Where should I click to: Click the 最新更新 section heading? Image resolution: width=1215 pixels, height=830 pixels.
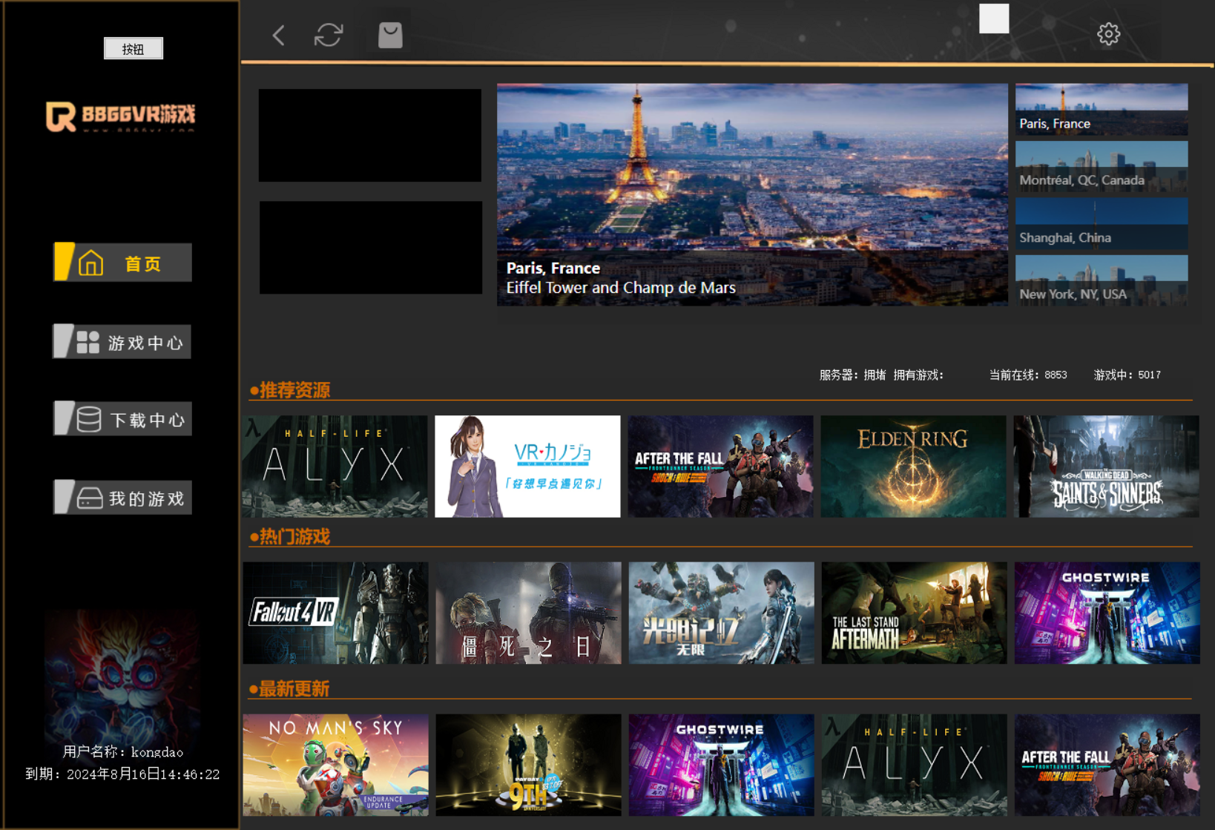290,689
